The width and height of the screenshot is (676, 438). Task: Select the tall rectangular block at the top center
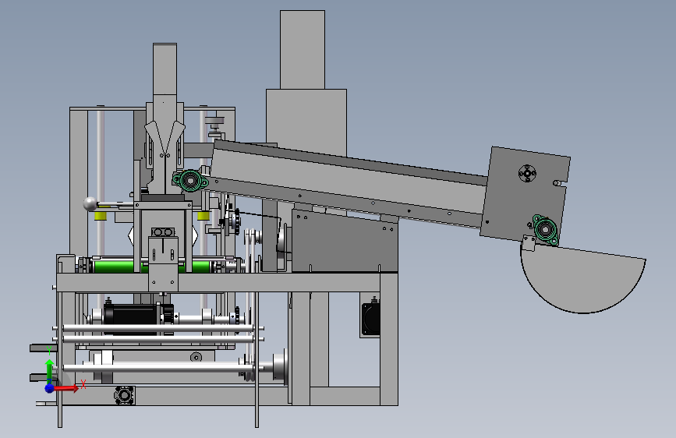(303, 50)
